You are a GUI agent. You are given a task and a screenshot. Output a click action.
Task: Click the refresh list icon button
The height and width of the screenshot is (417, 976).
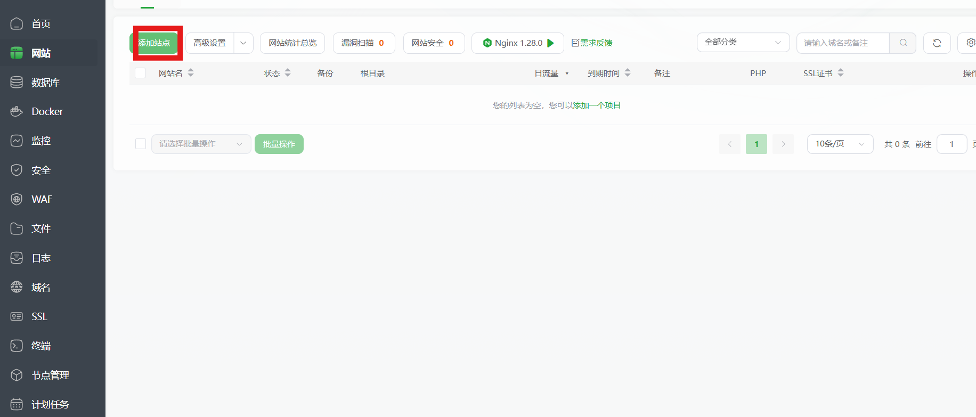click(937, 43)
